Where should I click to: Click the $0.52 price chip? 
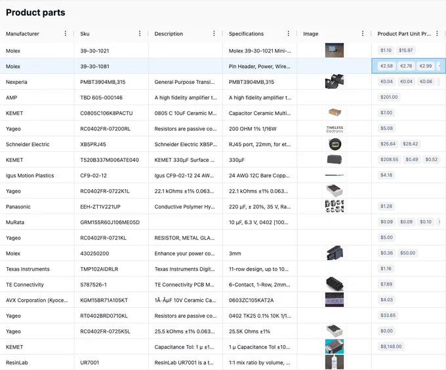point(432,159)
